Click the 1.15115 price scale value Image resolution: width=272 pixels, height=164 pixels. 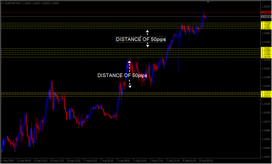266,122
